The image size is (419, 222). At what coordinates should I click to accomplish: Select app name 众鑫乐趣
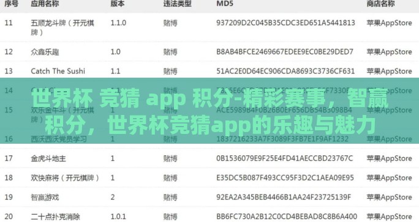click(x=45, y=52)
